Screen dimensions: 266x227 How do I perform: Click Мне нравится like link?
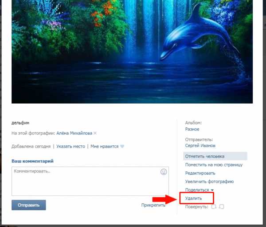coord(104,147)
